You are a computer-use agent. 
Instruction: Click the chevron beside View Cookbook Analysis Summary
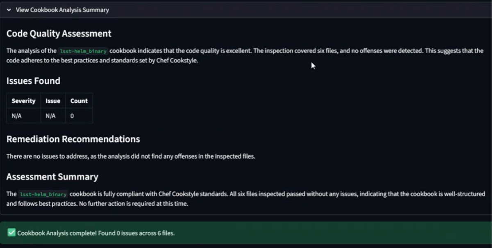(8, 10)
